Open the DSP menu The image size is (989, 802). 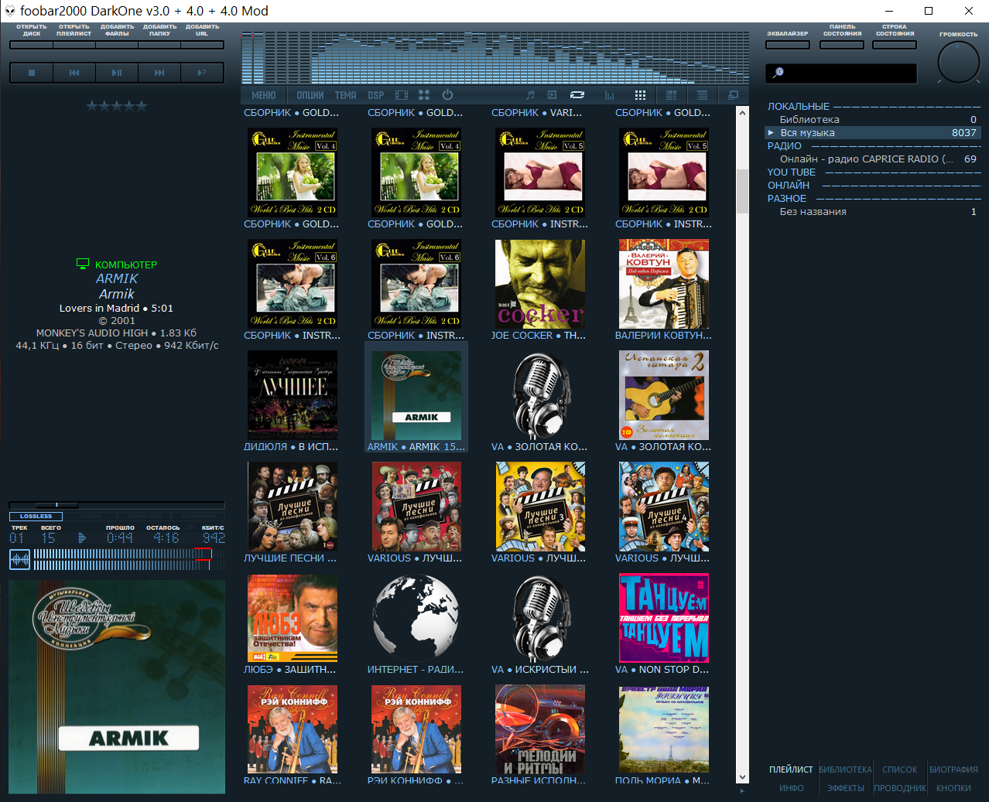tap(376, 95)
